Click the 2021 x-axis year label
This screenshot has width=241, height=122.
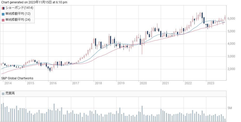click(165, 83)
